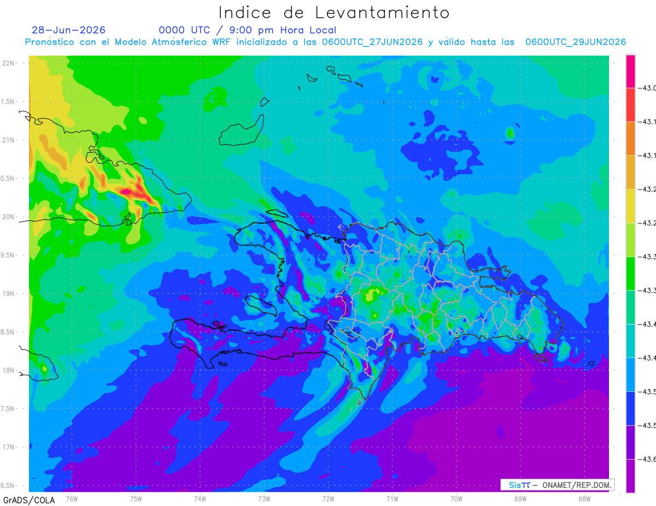Click the '21N' latitude label
Viewport: 656px width, 506px height.
pyautogui.click(x=9, y=140)
